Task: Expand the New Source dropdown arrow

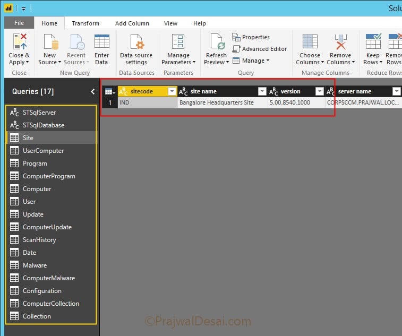Action: [59, 62]
